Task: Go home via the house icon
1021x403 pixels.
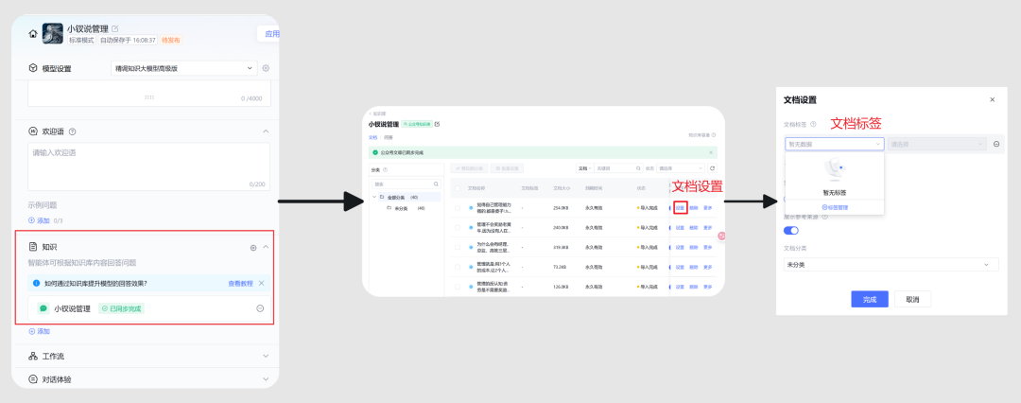Action: point(33,34)
